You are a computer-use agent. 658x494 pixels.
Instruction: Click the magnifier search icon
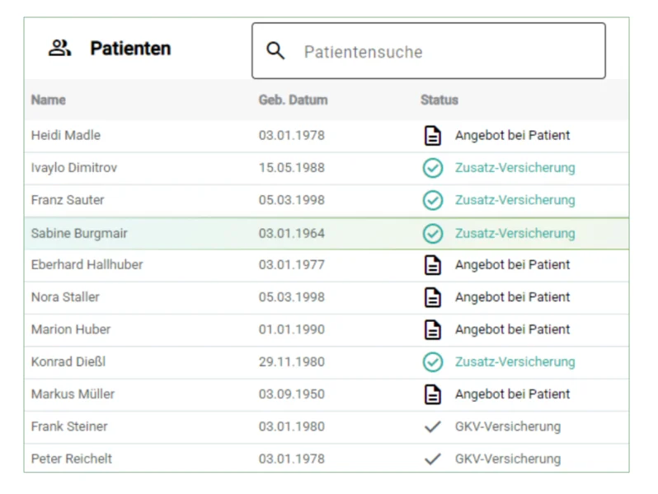[x=276, y=51]
